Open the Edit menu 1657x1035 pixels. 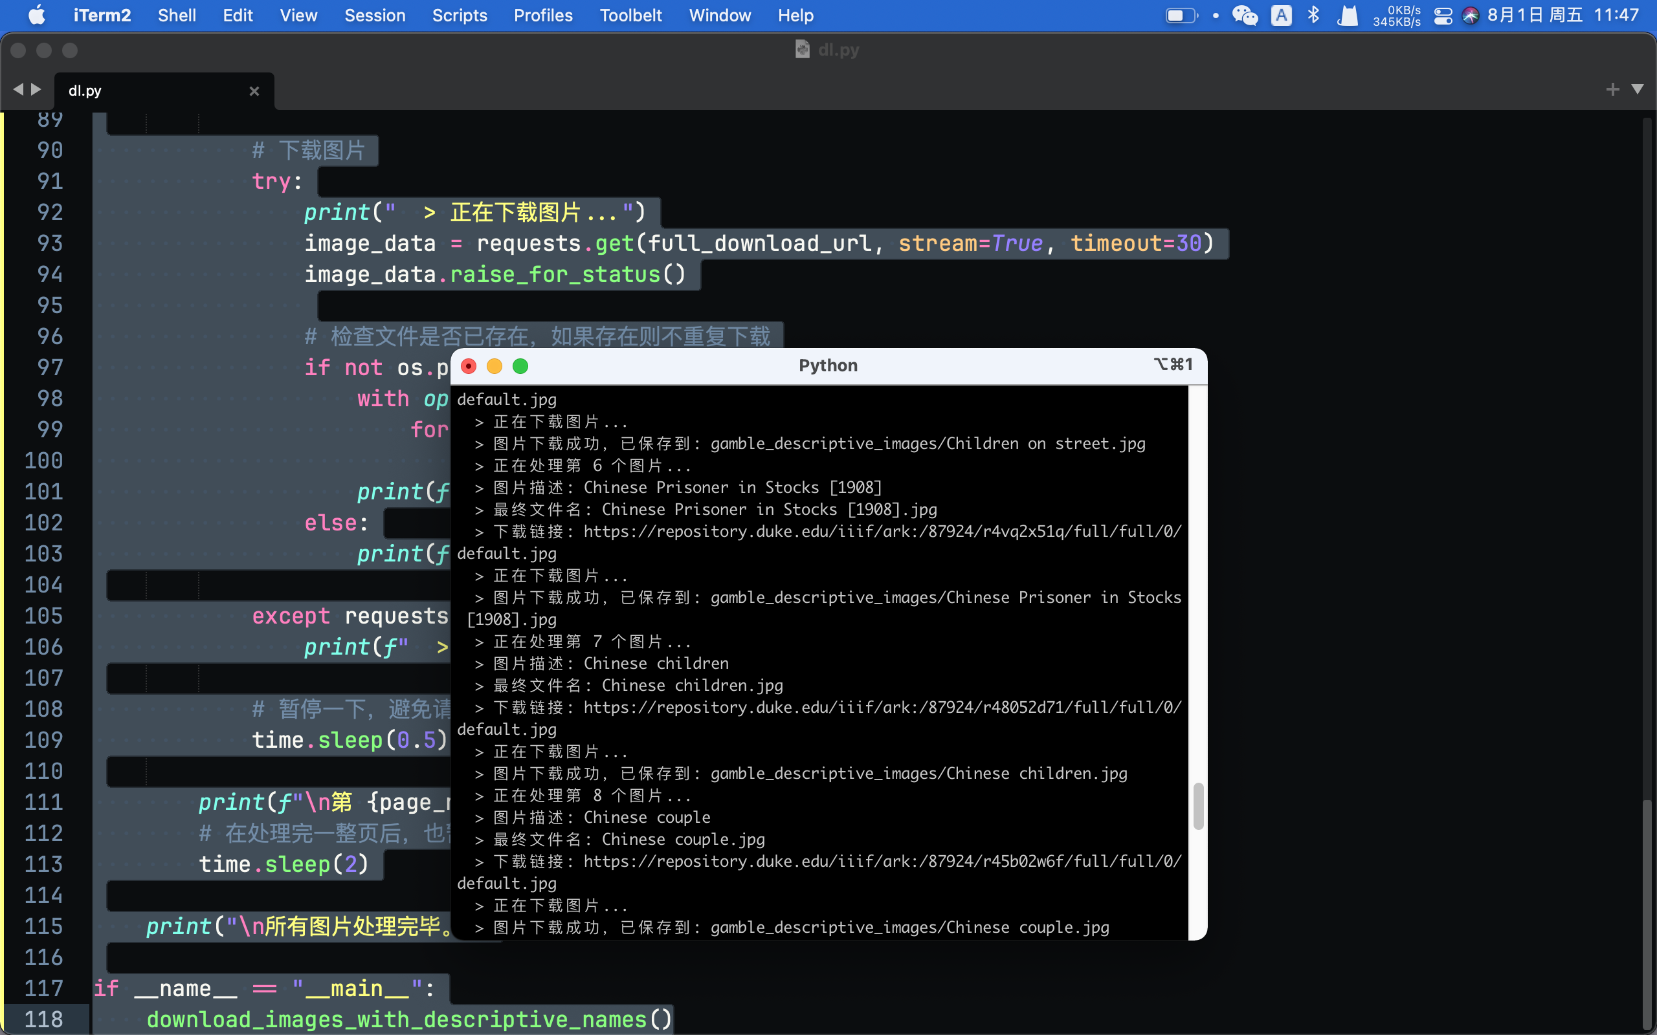tap(238, 15)
